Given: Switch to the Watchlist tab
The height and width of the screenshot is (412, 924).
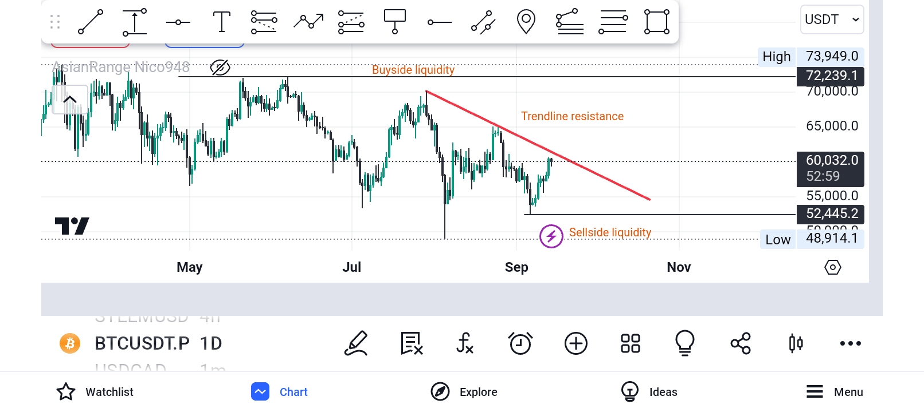Looking at the screenshot, I should point(95,392).
